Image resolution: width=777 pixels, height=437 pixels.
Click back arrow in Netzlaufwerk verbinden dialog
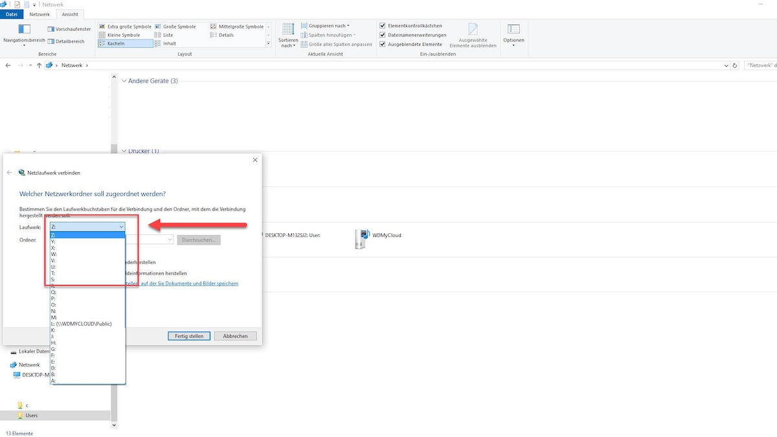point(10,173)
